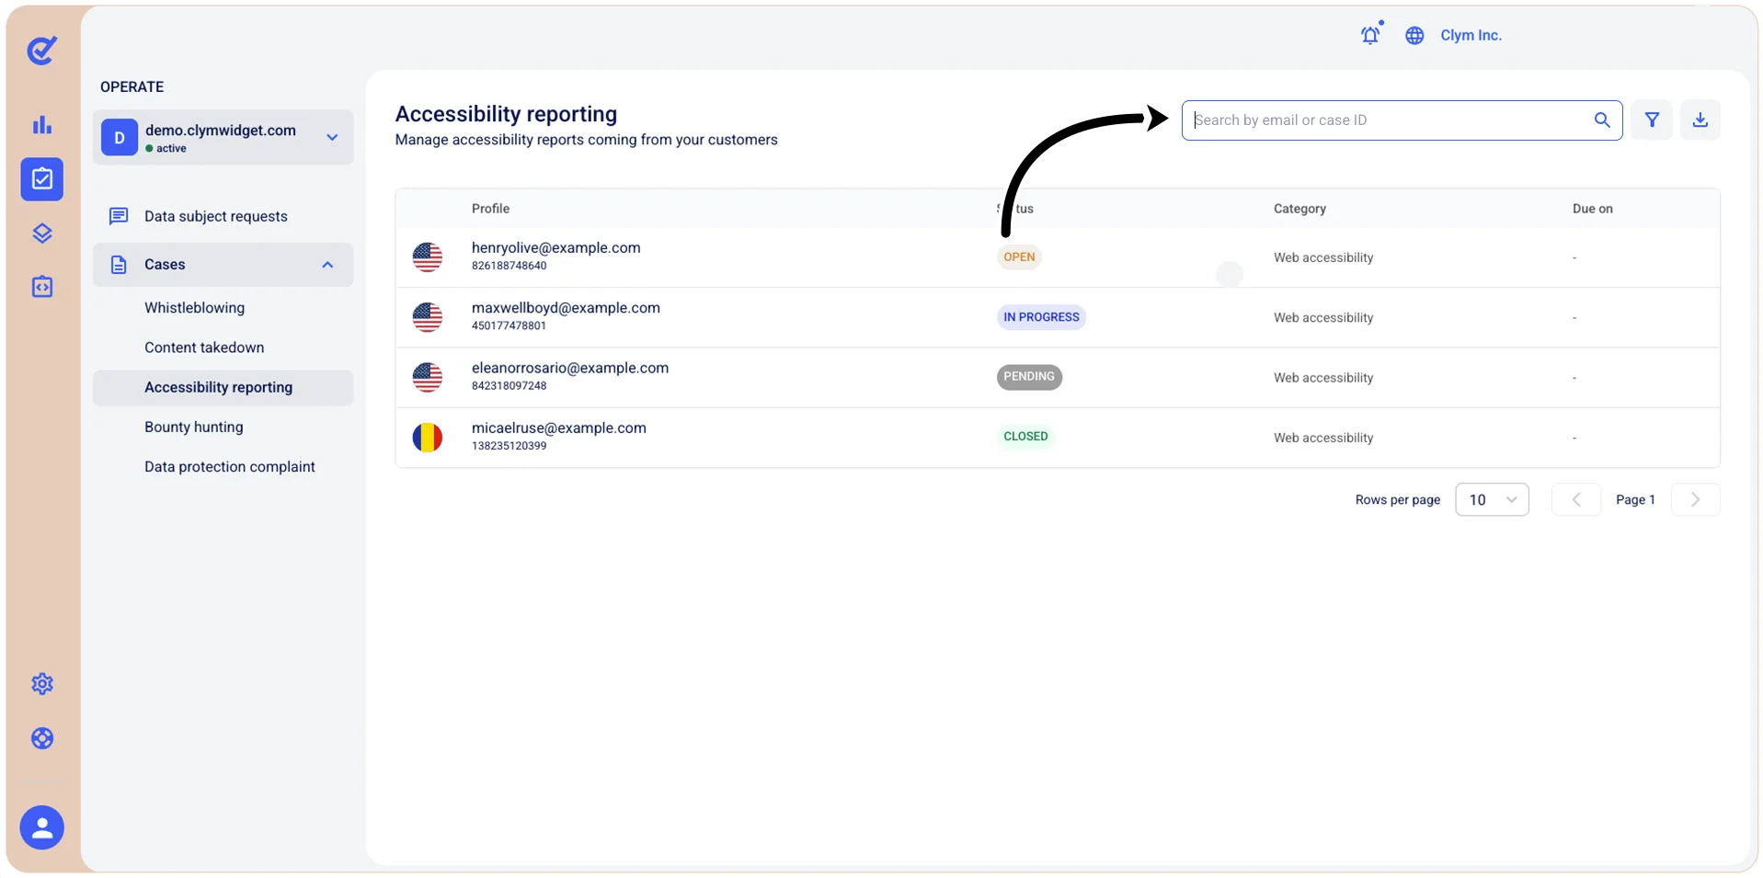The image size is (1763, 878).
Task: Open the user profile avatar
Action: pyautogui.click(x=42, y=827)
